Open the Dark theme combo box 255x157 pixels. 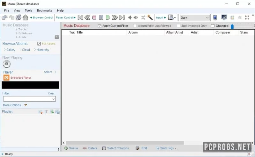194,18
